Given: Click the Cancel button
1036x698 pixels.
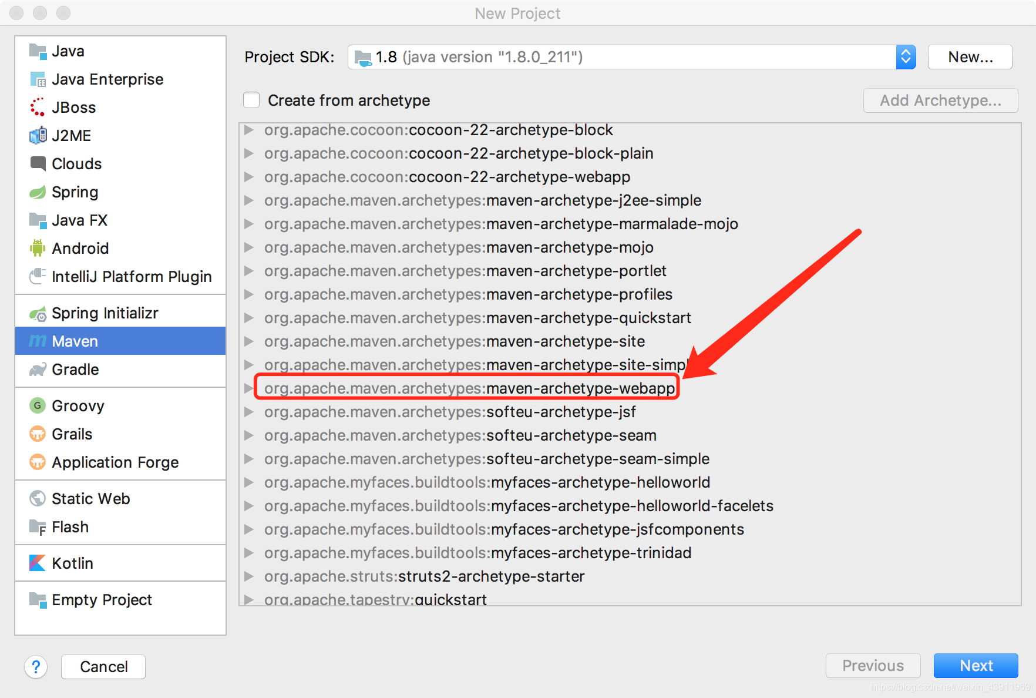Looking at the screenshot, I should click(x=103, y=667).
